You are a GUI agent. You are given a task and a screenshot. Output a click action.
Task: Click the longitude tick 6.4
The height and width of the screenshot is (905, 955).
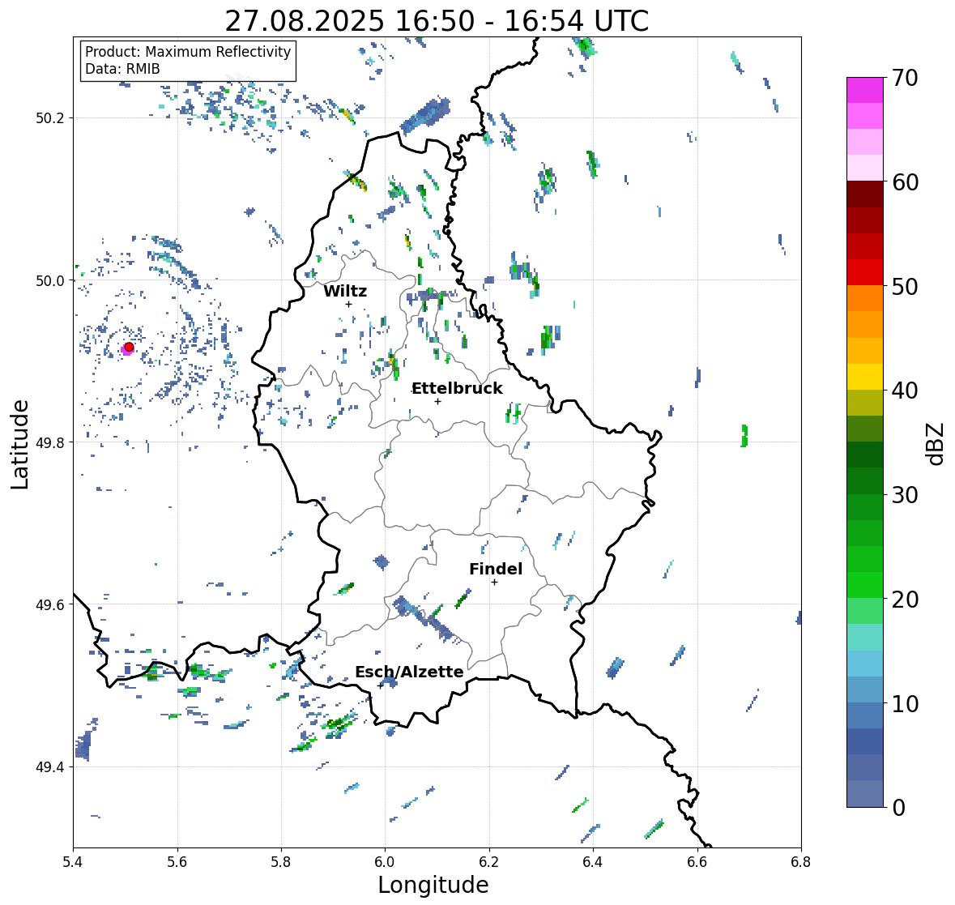point(593,861)
